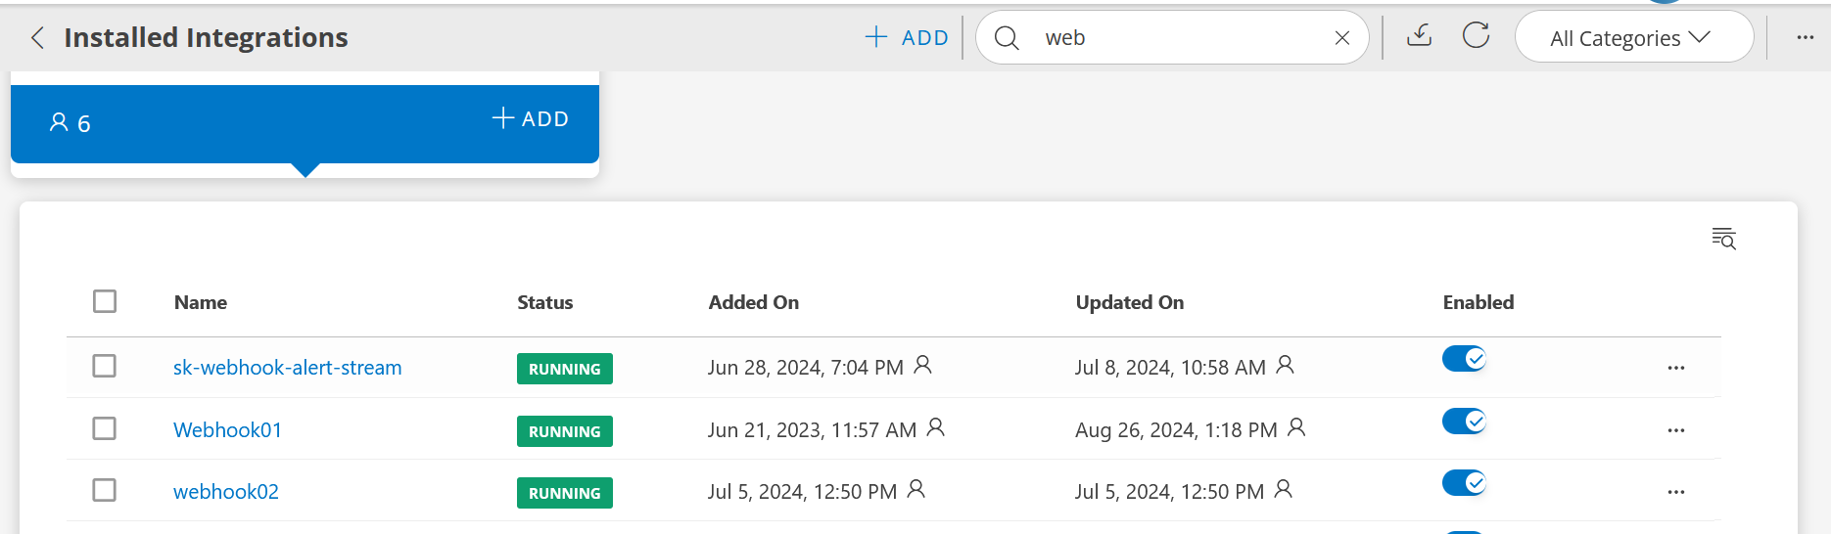Open row actions for sk-webhook-alert-stream
1831x534 pixels.
1676,368
